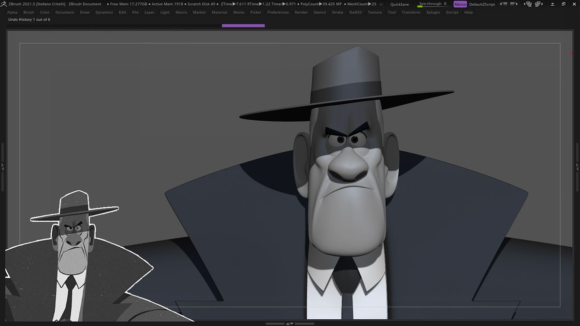Click the purple undo history marker
The image size is (580, 326).
click(243, 26)
